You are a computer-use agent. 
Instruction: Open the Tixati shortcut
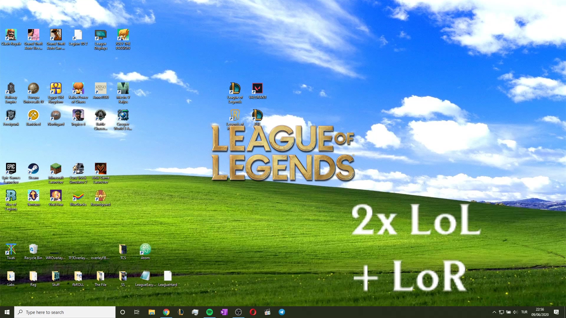tap(11, 251)
